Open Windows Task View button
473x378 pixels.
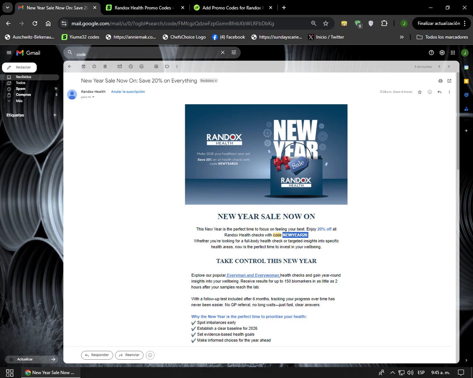pos(10,373)
